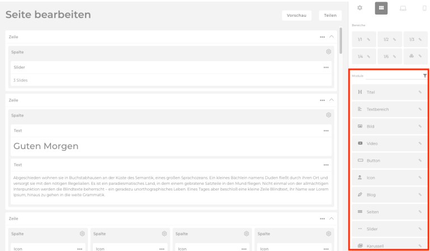Click the Teilen button
Image resolution: width=430 pixels, height=251 pixels.
(326, 16)
